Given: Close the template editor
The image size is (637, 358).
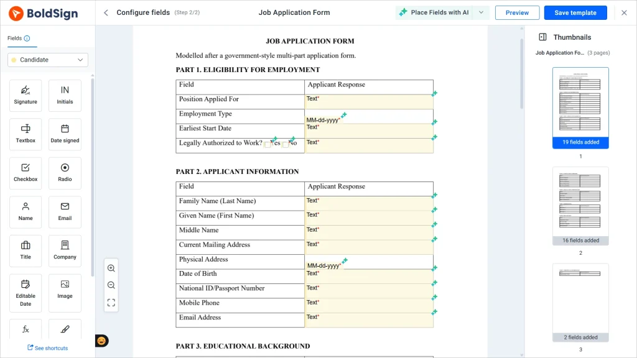Looking at the screenshot, I should (x=625, y=12).
